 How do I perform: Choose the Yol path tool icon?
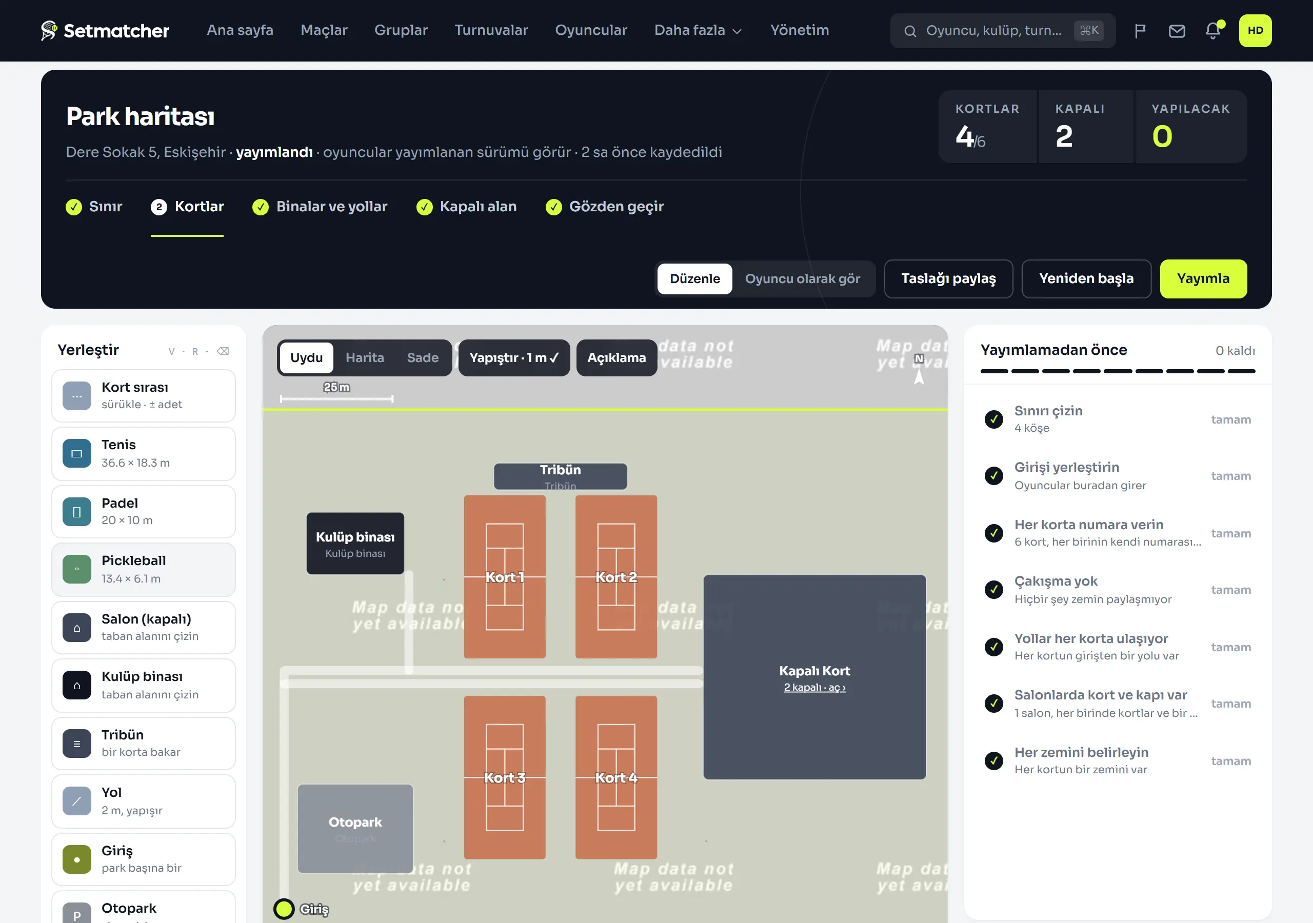pos(76,800)
